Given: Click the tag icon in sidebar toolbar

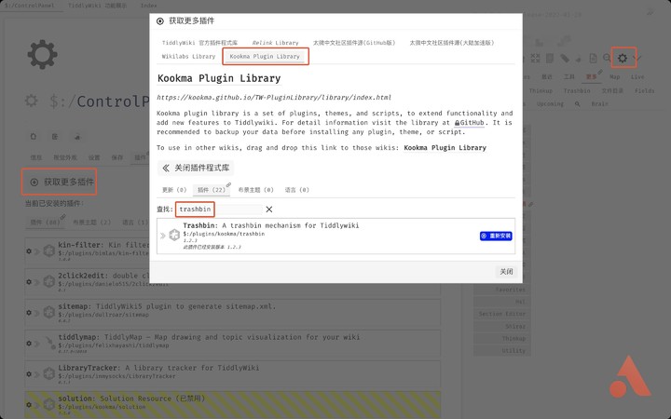Looking at the screenshot, I should pos(565,58).
